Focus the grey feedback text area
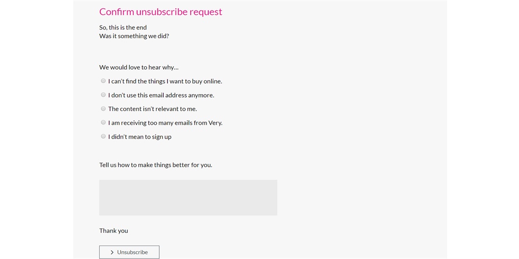 click(x=188, y=198)
